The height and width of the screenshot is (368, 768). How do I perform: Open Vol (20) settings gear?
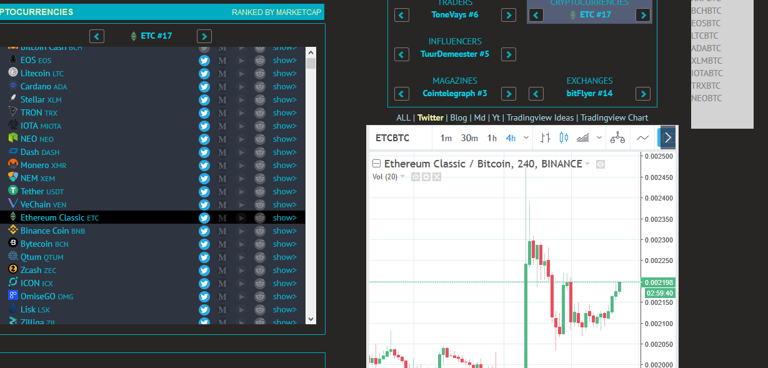click(427, 176)
